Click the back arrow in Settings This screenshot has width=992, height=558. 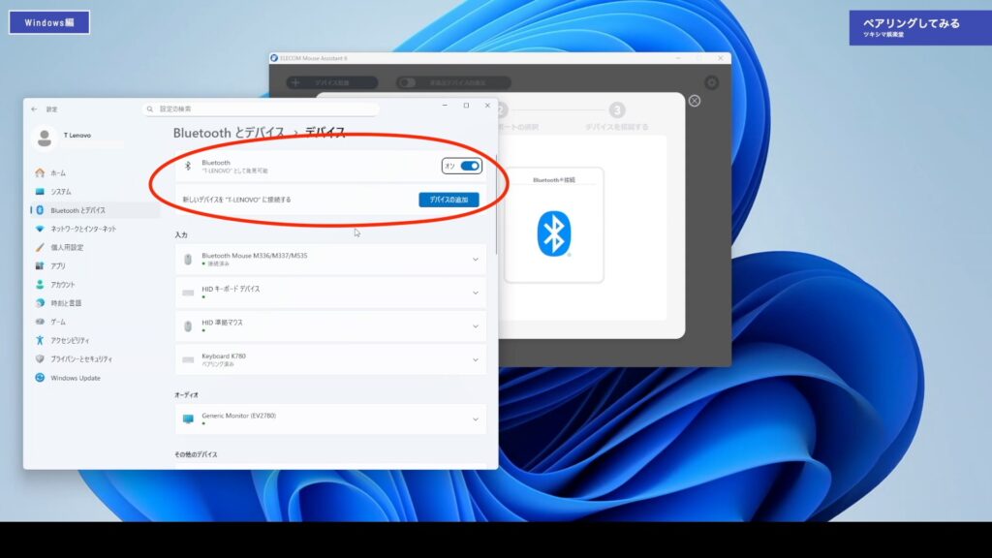[x=35, y=109]
